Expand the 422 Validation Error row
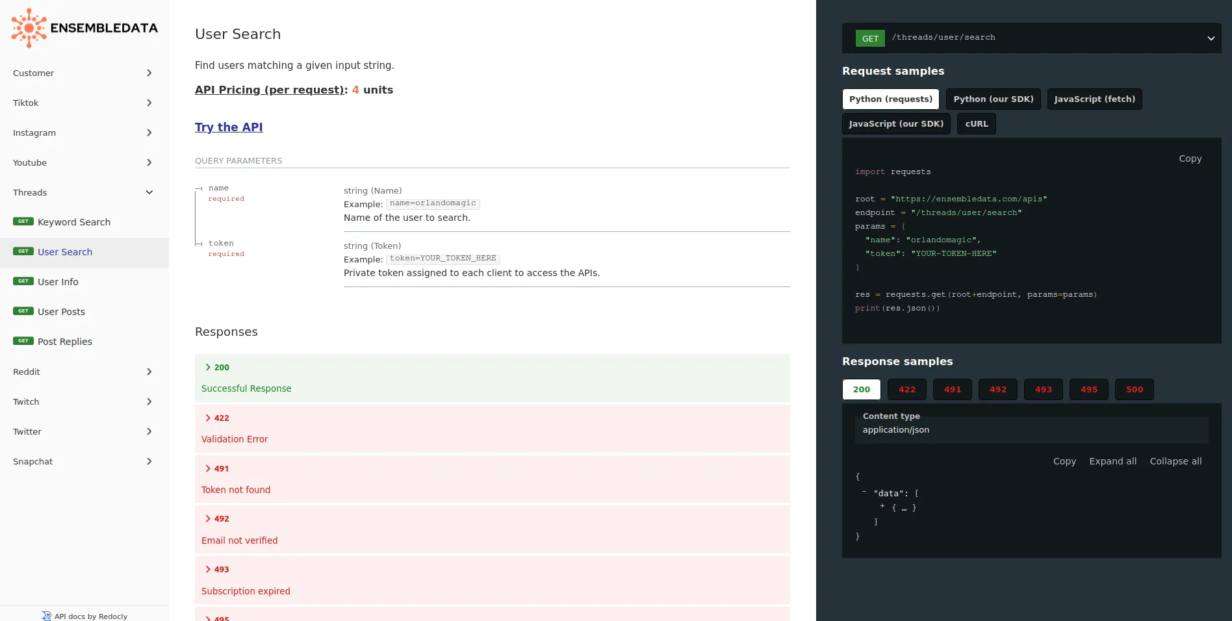This screenshot has height=621, width=1232. pos(492,428)
